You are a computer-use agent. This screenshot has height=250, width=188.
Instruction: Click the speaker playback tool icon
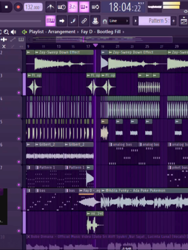pyautogui.click(x=14, y=32)
